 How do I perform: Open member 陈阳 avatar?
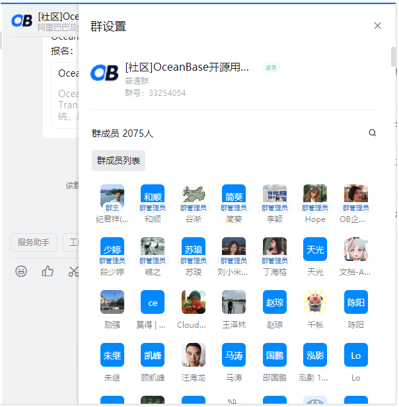(356, 302)
